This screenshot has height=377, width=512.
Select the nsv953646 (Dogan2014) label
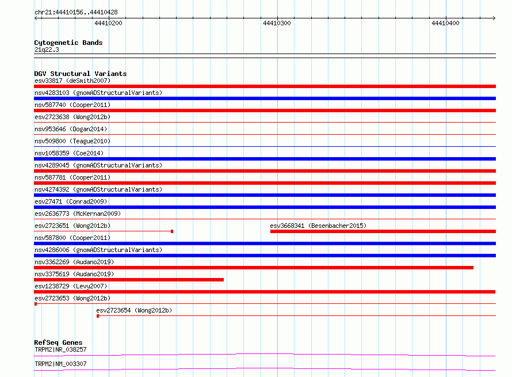(x=71, y=129)
